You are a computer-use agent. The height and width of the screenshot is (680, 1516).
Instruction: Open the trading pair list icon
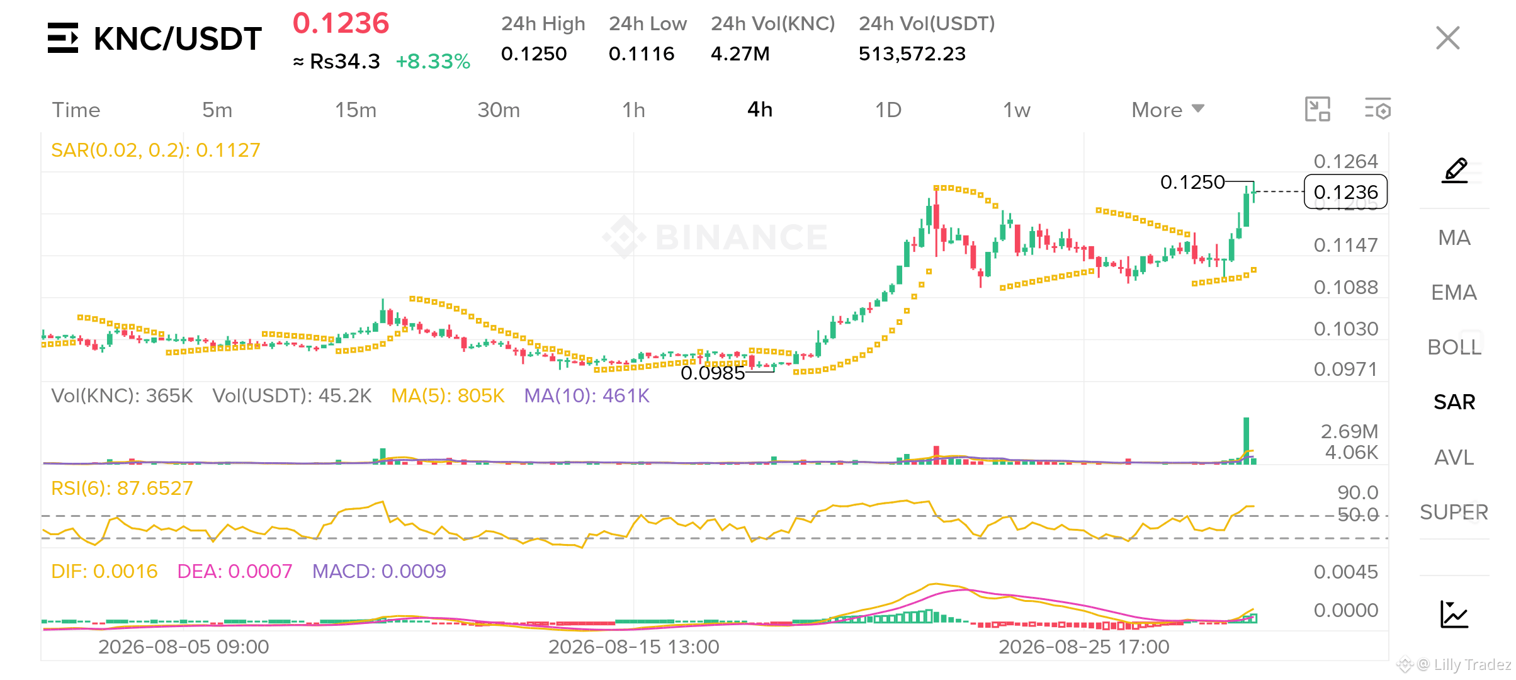[x=63, y=38]
